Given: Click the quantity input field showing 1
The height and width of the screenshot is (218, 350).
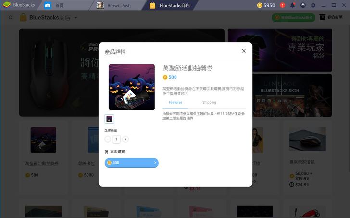Looking at the screenshot, I should pos(116,139).
